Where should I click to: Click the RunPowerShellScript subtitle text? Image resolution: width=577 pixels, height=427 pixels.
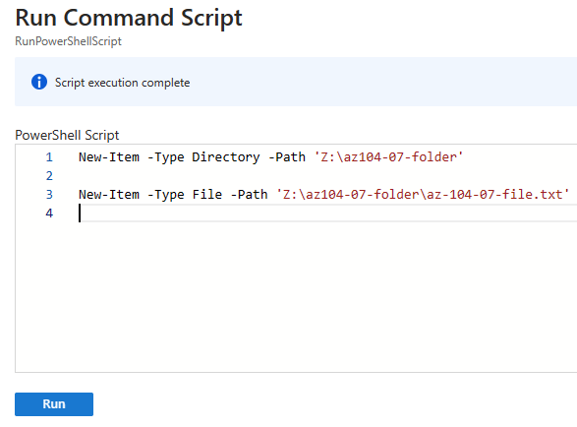(x=68, y=41)
